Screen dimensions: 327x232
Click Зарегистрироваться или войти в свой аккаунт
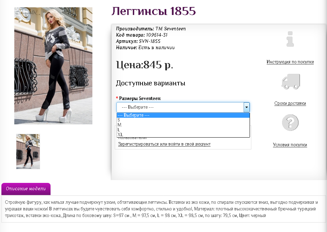(164, 144)
